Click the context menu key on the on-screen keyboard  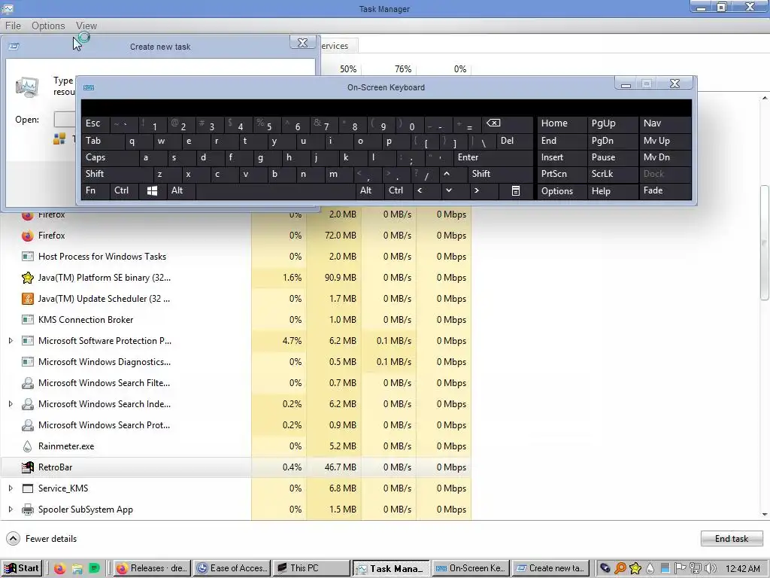(516, 190)
